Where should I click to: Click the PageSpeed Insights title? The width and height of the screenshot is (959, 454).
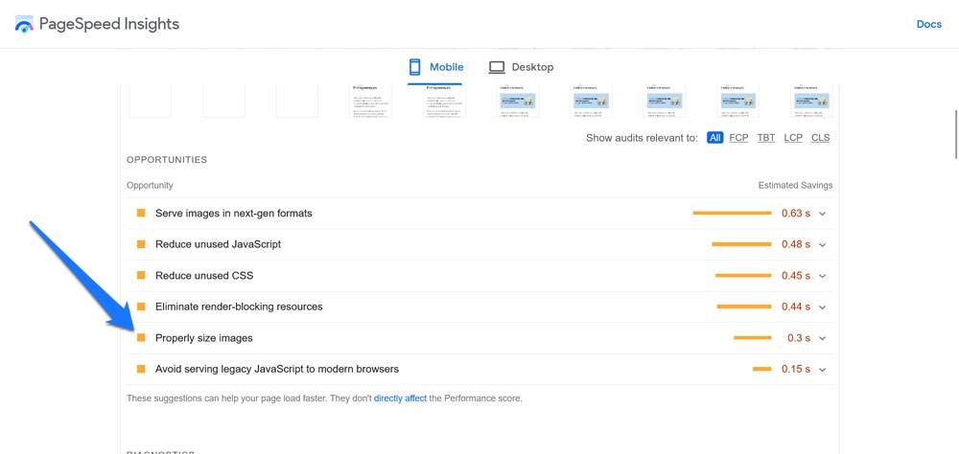109,24
